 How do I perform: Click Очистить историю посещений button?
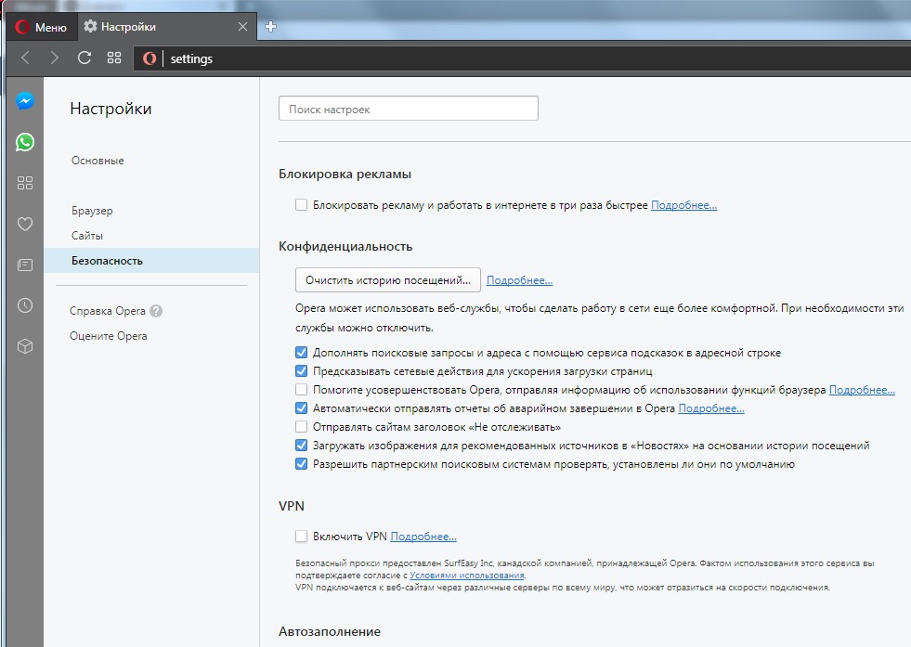click(x=388, y=280)
